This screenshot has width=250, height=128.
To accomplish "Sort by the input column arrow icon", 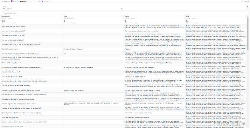I will click(123, 17).
